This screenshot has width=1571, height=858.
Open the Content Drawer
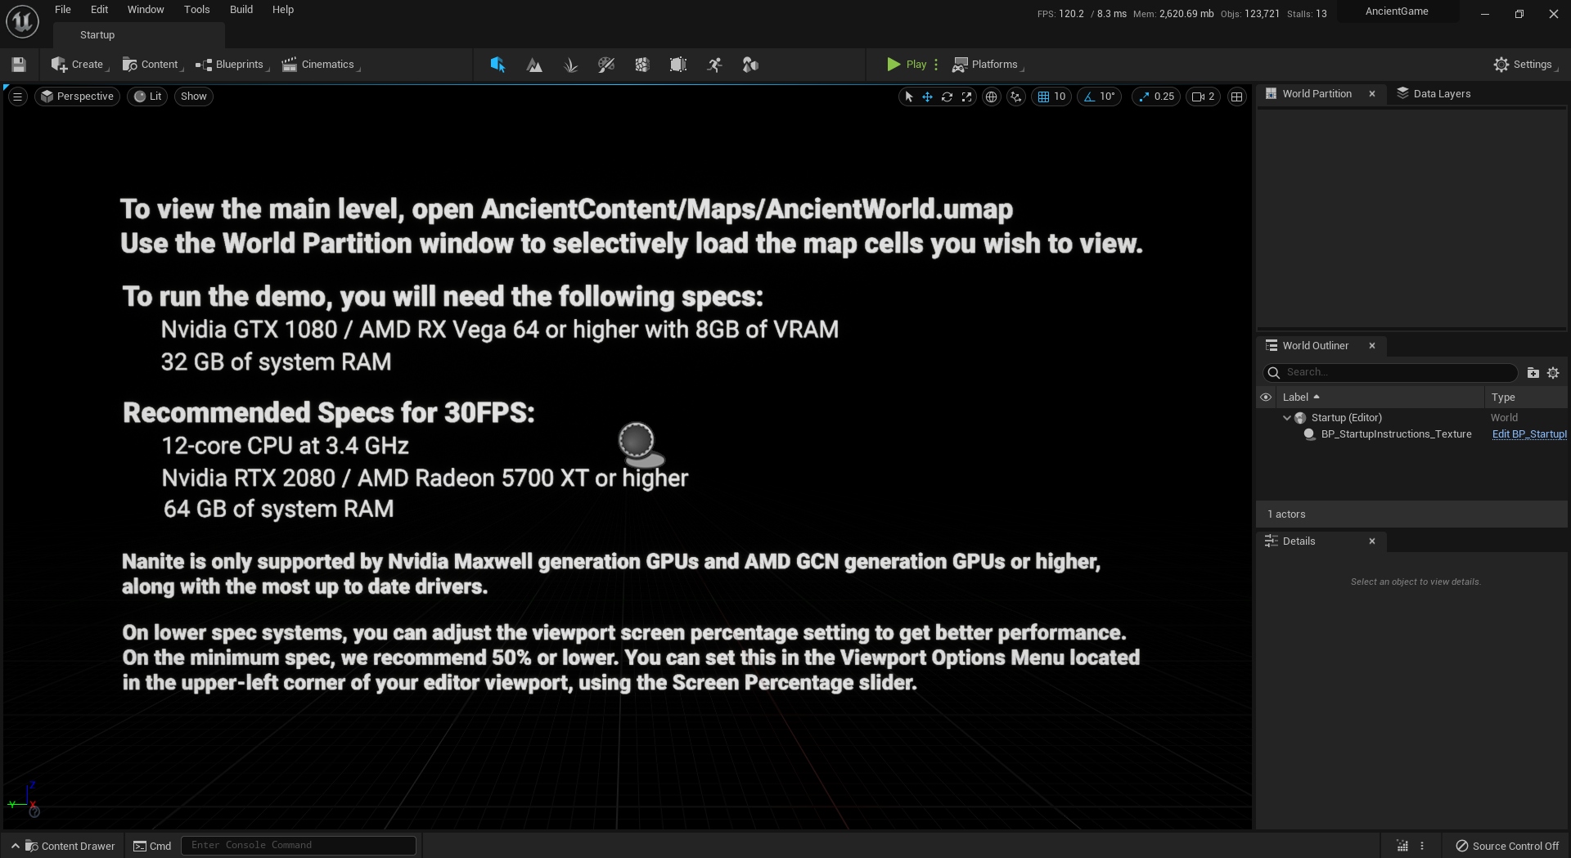coord(63,846)
